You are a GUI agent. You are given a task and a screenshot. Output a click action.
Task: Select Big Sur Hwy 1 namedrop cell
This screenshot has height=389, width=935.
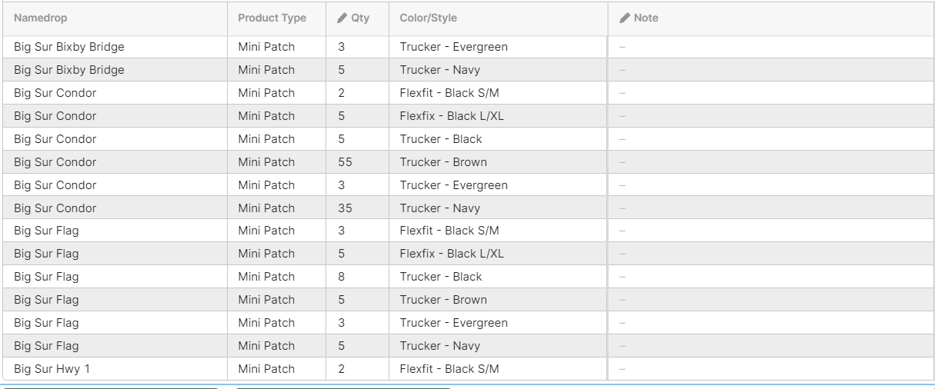tap(115, 369)
